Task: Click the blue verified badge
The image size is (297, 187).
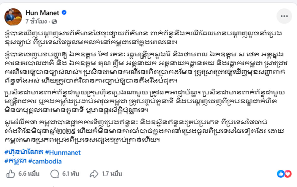Action: 64,13
